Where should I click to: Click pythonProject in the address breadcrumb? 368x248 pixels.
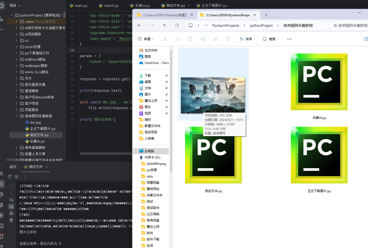click(x=261, y=26)
